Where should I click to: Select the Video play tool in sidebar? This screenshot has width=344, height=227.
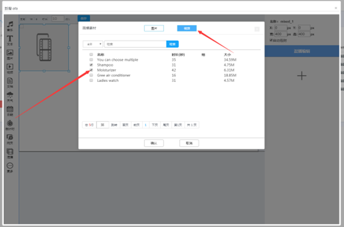click(10, 67)
